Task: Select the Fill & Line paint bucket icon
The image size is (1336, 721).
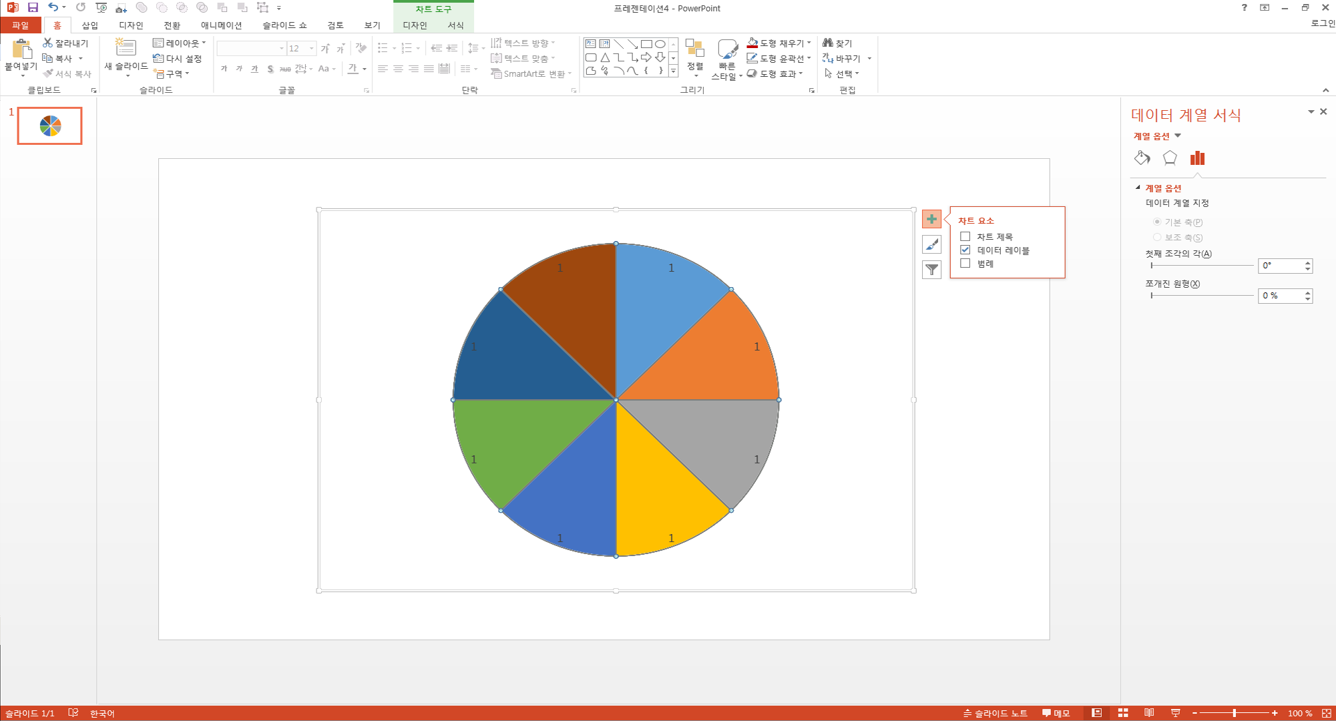Action: pyautogui.click(x=1142, y=158)
